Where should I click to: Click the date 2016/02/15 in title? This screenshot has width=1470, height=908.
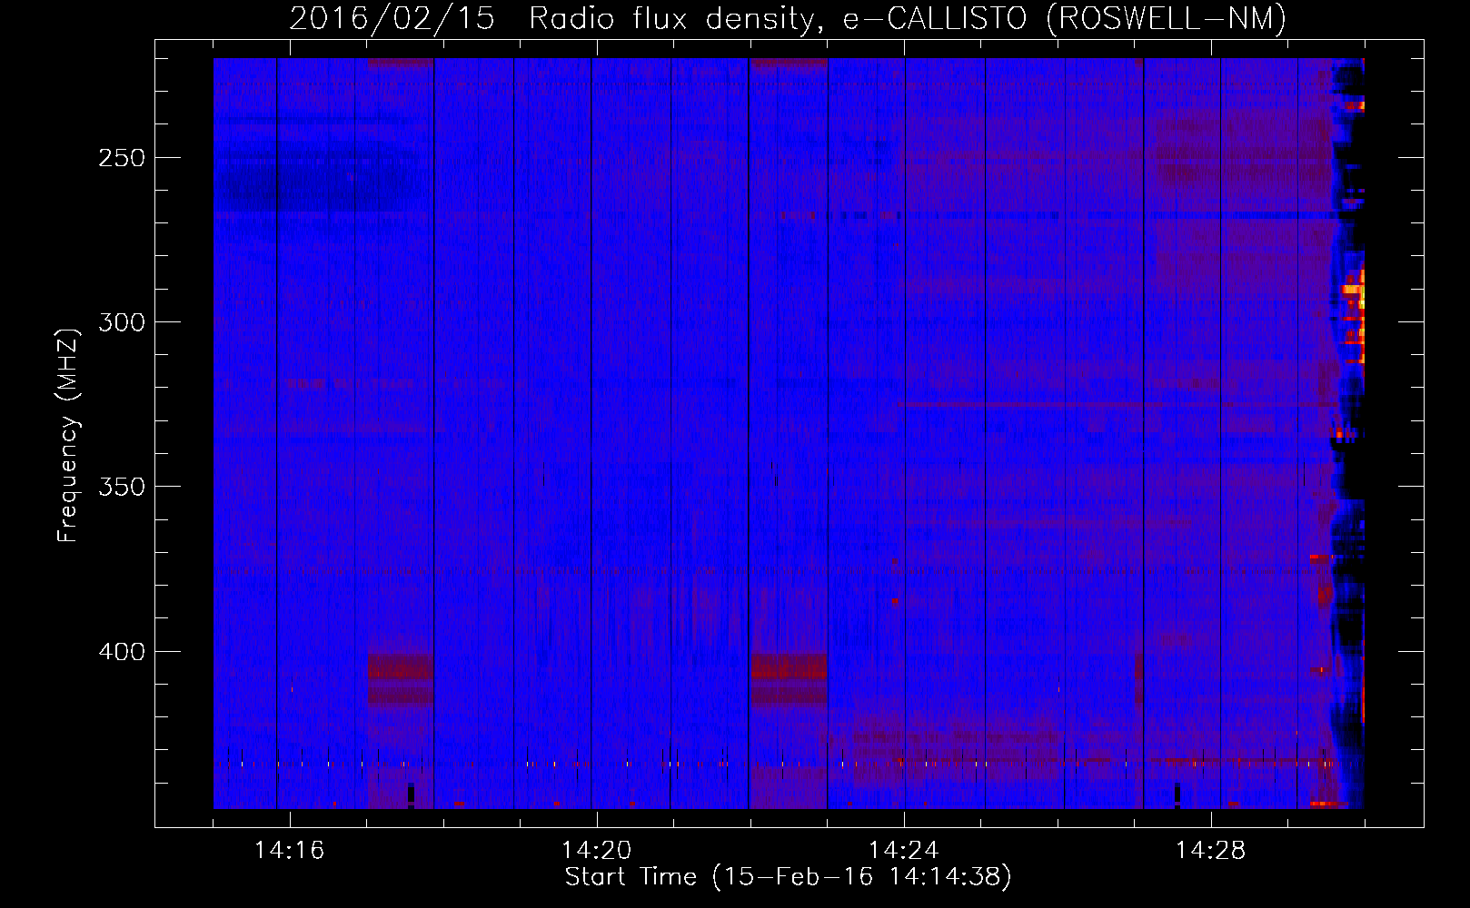tap(392, 18)
